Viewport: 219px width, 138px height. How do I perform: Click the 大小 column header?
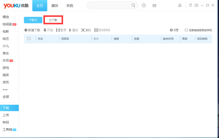pos(96,39)
